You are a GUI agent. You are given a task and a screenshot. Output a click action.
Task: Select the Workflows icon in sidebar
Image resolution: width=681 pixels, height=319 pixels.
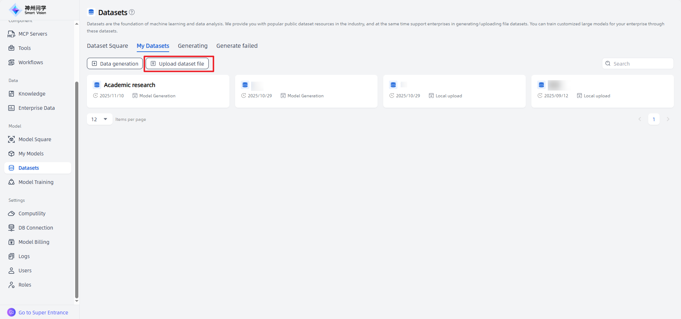pyautogui.click(x=11, y=62)
